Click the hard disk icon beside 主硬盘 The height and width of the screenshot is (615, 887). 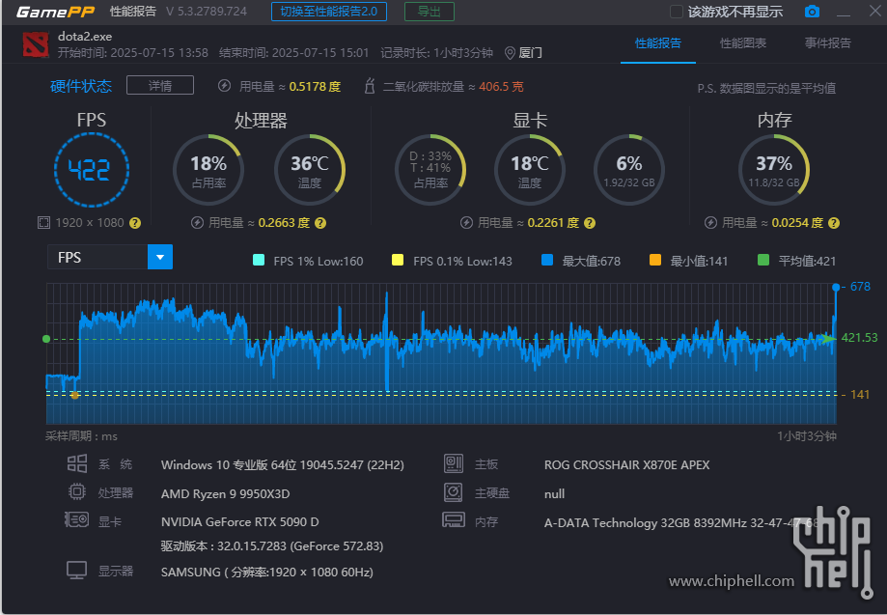tap(453, 492)
